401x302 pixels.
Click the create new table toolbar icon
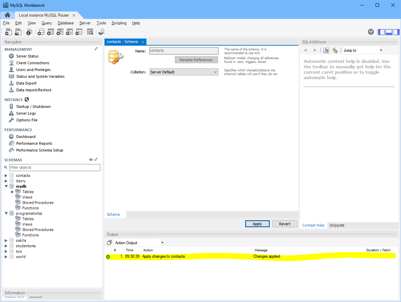point(50,32)
